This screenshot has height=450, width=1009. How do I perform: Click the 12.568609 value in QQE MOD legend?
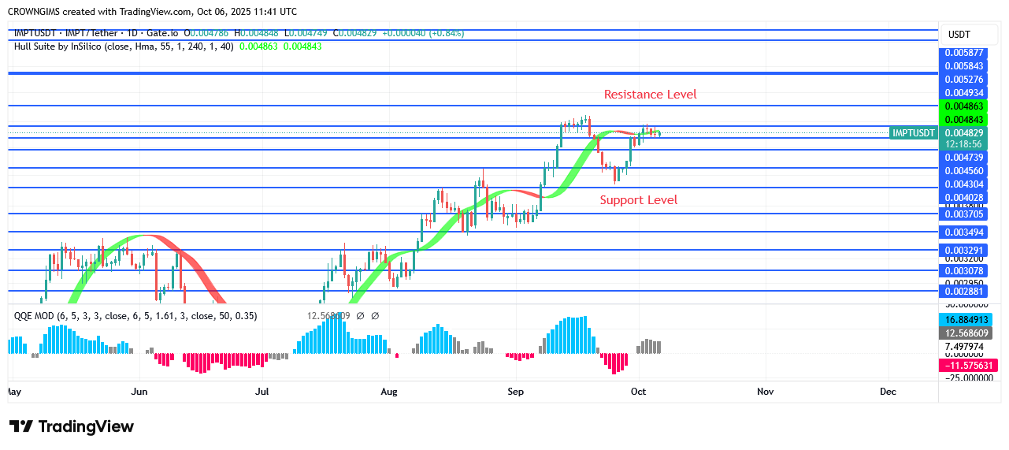point(328,316)
